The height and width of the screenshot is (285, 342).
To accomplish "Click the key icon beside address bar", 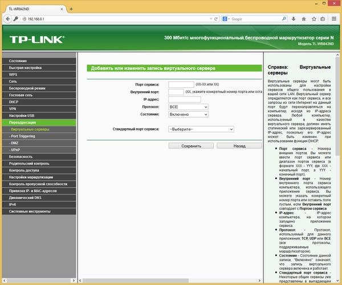I will [x=15, y=19].
